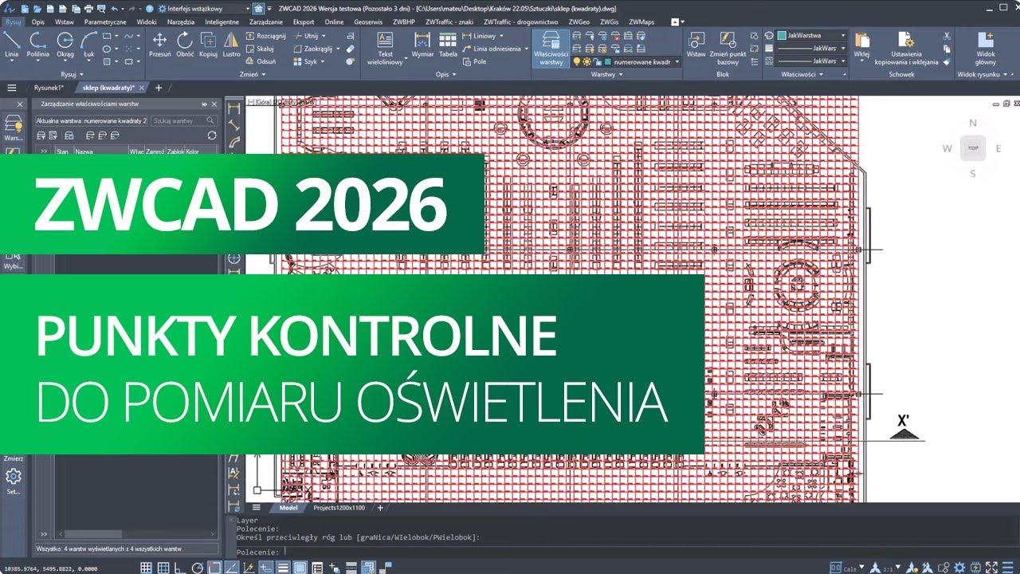This screenshot has width=1020, height=574.
Task: Open hamburger menu beside drawing tabs
Action: pos(11,88)
